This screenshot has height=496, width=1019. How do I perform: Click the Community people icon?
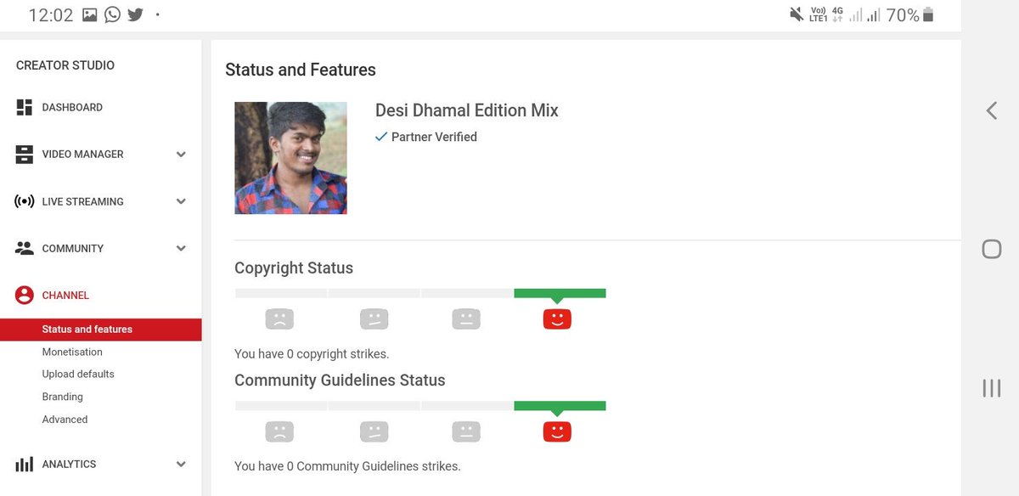tap(24, 248)
